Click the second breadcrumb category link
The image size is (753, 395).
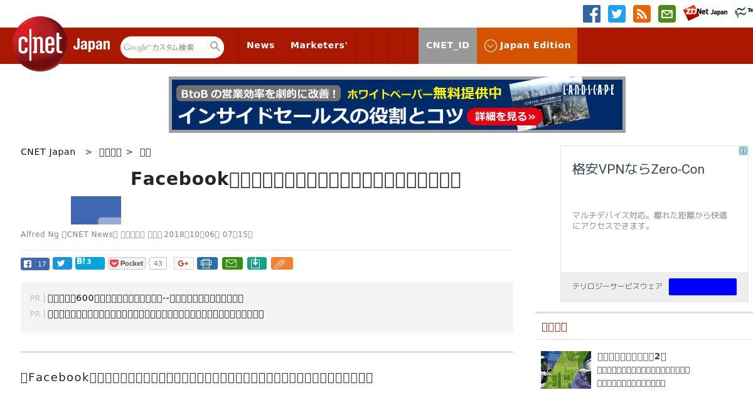coord(110,152)
